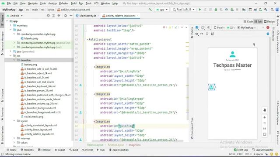This screenshot has width=280, height=157.
Task: Click the Select Opened File target icon
Action: (x=48, y=16)
